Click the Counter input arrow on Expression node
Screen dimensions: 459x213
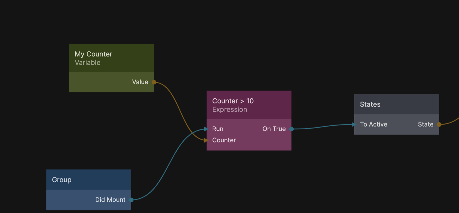207,140
